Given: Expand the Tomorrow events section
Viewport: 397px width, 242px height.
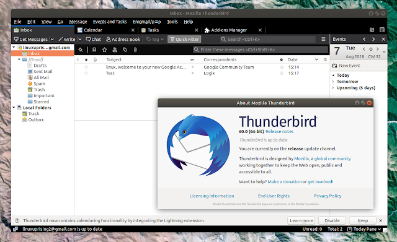Looking at the screenshot, I should pos(333,81).
